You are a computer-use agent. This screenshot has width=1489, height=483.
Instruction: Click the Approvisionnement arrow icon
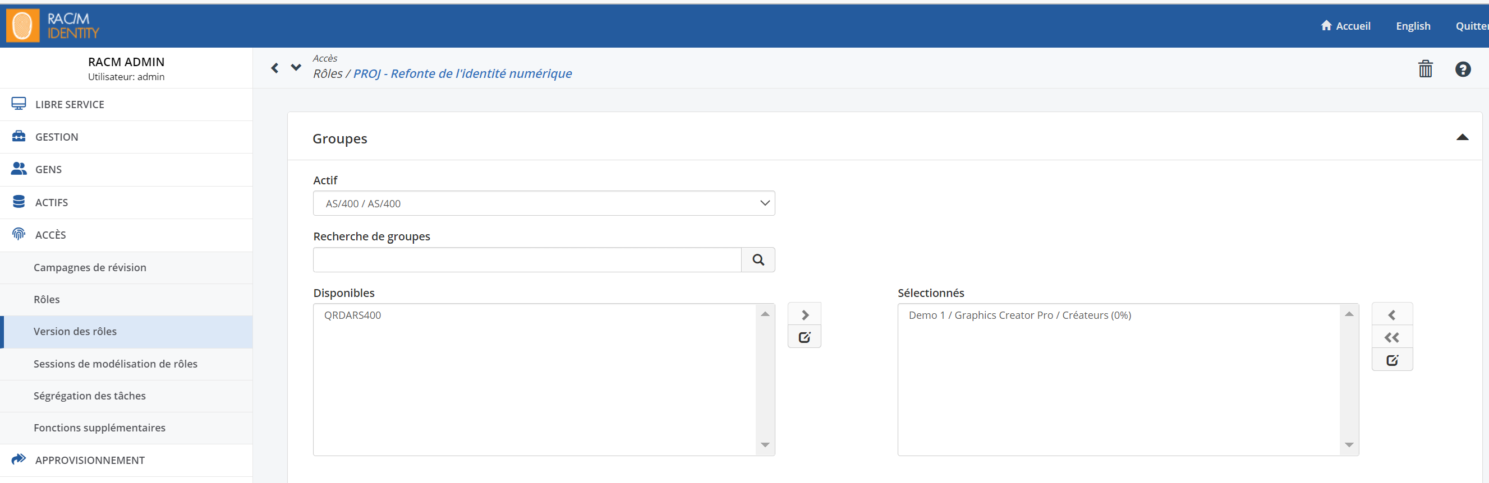pyautogui.click(x=19, y=459)
